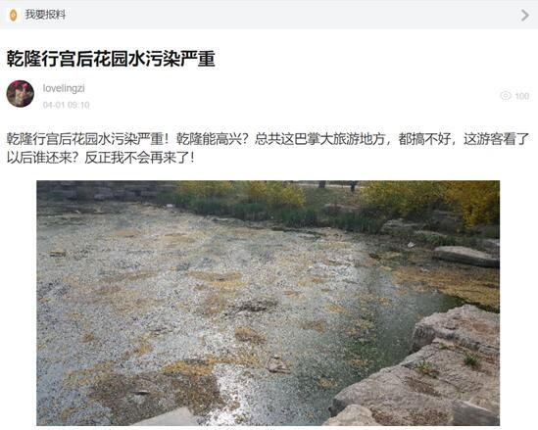538x430 pixels.
Task: Click the top gray header bar
Action: (269, 15)
